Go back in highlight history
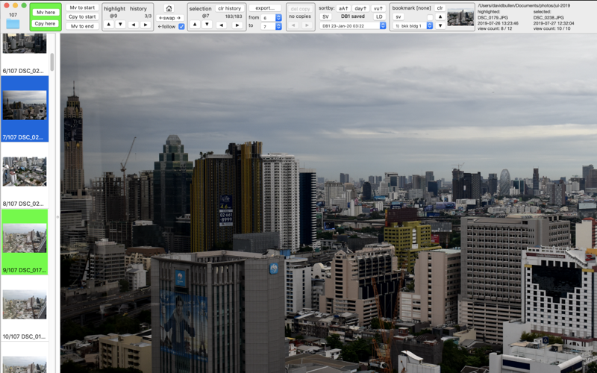 click(134, 25)
